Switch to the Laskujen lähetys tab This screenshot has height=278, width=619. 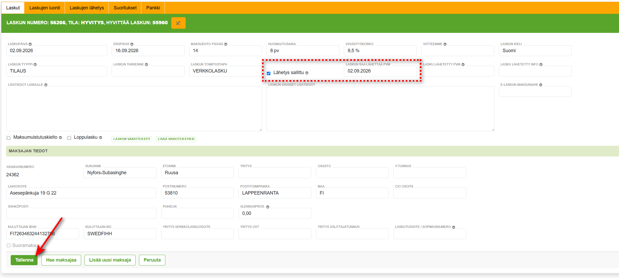87,8
